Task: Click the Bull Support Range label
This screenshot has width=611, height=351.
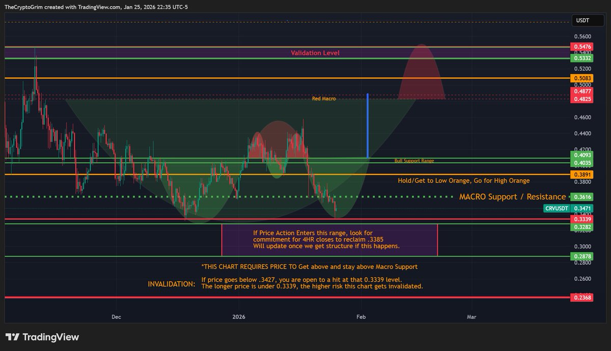Action: [414, 161]
